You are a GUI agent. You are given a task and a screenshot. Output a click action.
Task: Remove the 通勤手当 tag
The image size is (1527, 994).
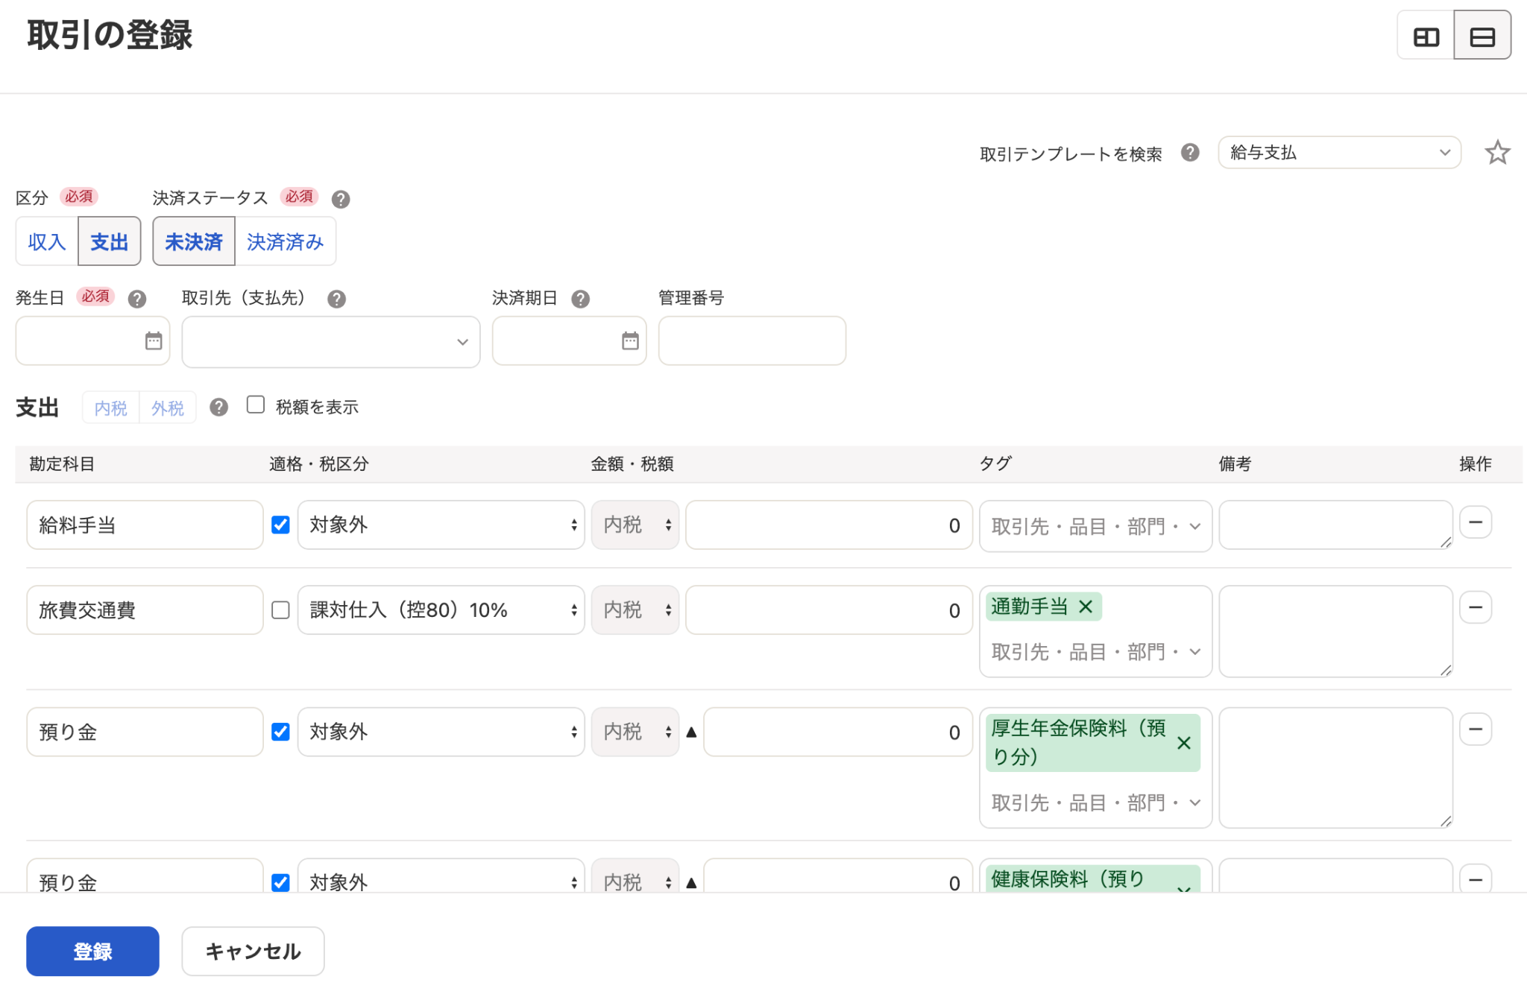pos(1086,607)
